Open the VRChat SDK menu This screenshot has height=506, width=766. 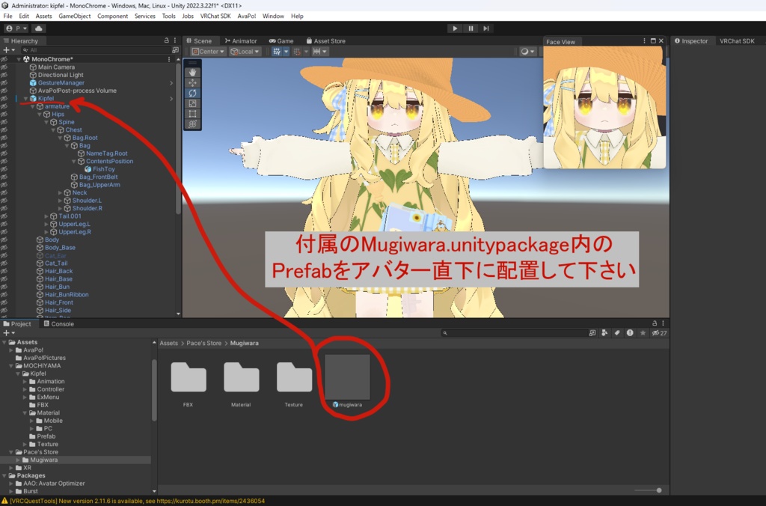(x=215, y=16)
